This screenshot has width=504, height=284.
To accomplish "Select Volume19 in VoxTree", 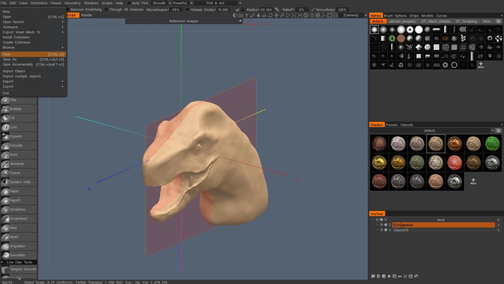I will [x=401, y=230].
